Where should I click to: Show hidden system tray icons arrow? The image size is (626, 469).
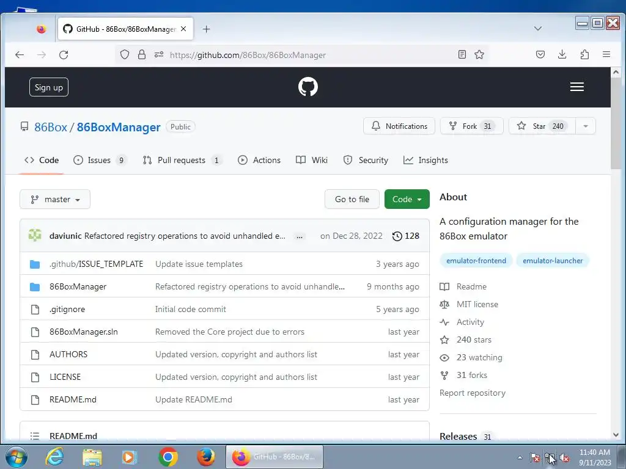520,458
